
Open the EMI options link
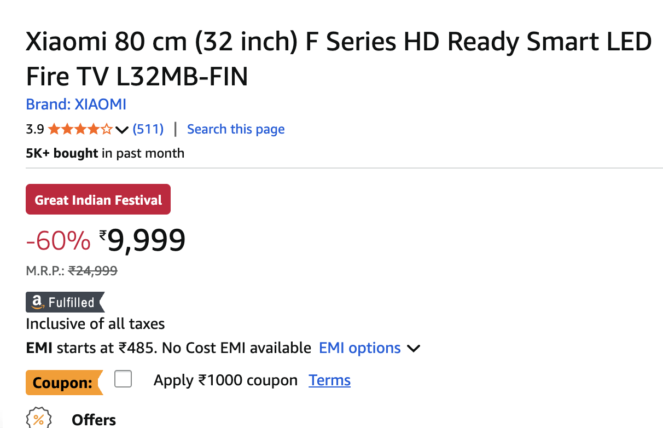(360, 348)
